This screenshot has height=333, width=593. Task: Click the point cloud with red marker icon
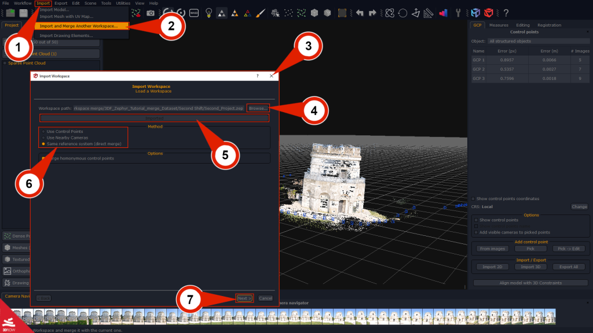(136, 13)
